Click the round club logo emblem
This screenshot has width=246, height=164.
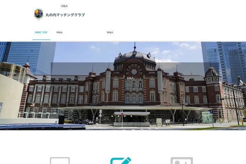[x=39, y=14]
